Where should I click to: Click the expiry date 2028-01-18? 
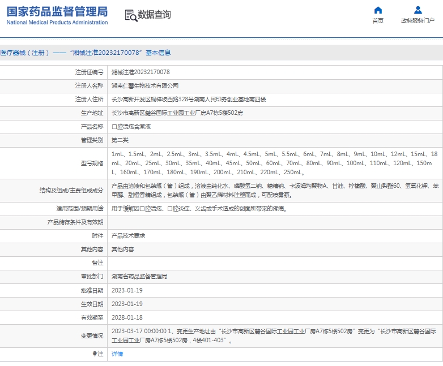click(x=127, y=317)
